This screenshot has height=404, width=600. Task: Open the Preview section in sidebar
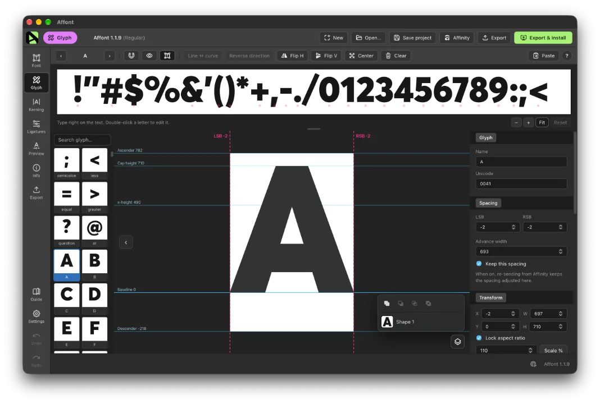(37, 148)
